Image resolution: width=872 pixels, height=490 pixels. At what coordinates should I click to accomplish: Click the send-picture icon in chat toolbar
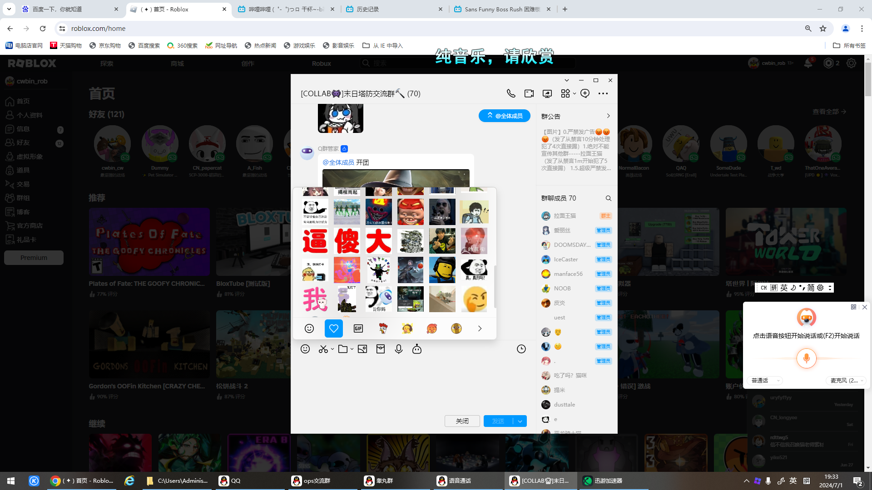362,349
